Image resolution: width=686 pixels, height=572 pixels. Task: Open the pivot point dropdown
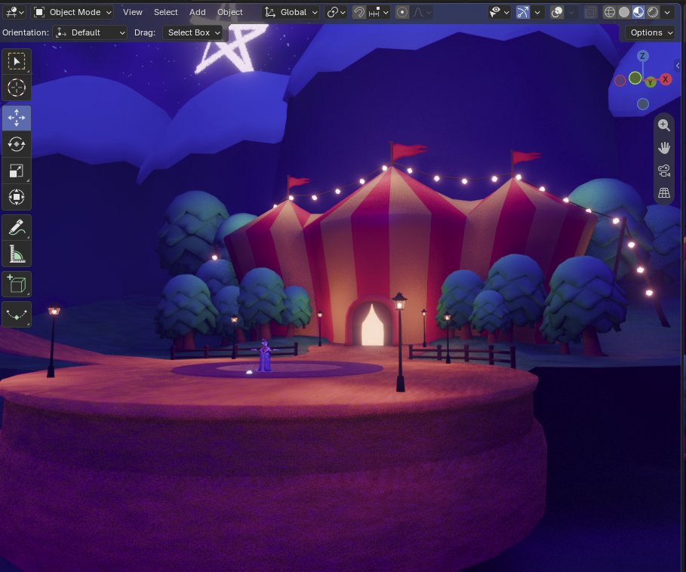(337, 12)
